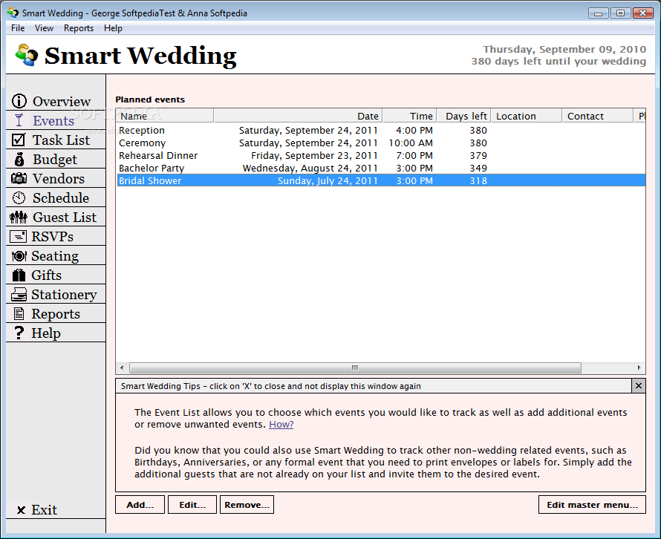Click the Reports document icon
Screen dimensions: 661x539
tap(19, 313)
